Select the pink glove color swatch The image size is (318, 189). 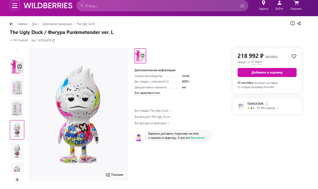[x=140, y=56]
